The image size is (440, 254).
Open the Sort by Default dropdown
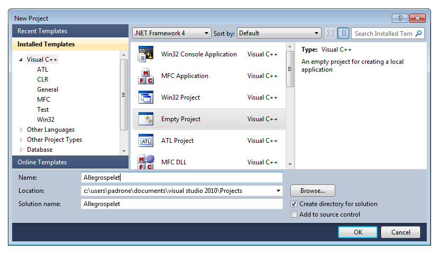[279, 33]
